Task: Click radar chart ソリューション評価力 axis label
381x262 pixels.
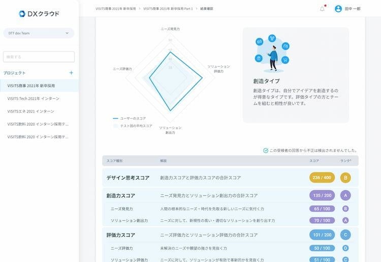Action: 218,69
